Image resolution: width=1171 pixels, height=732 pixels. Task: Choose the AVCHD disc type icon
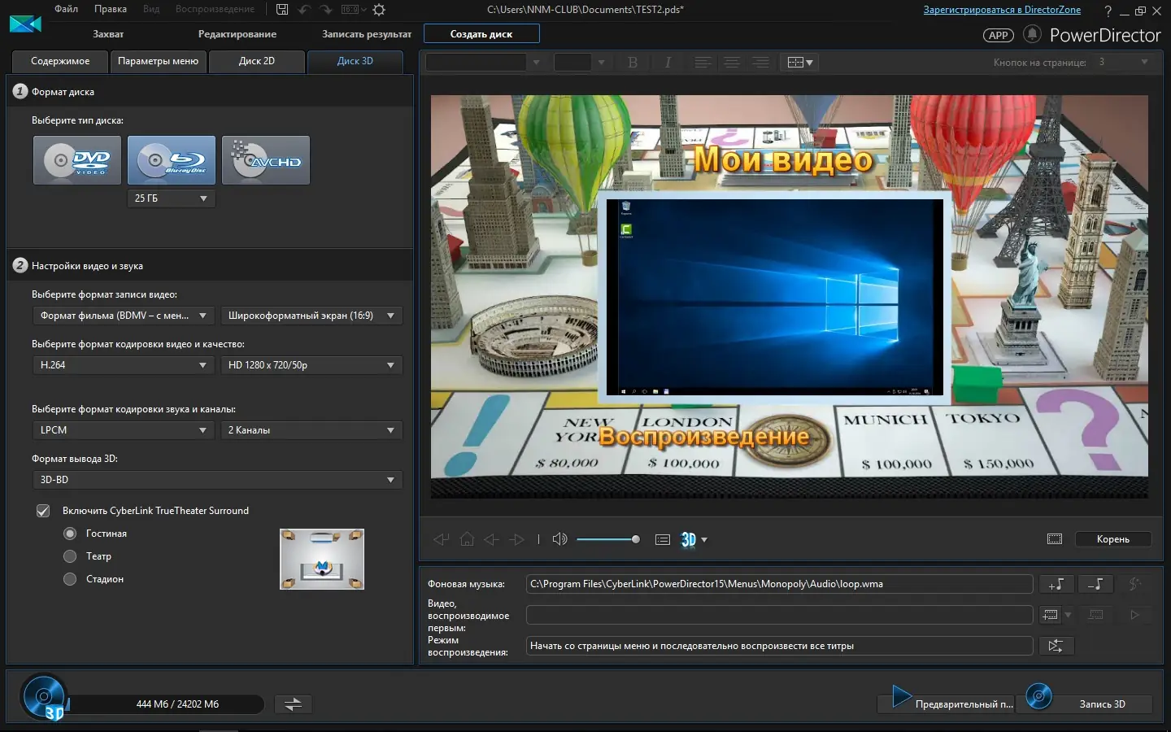(266, 160)
